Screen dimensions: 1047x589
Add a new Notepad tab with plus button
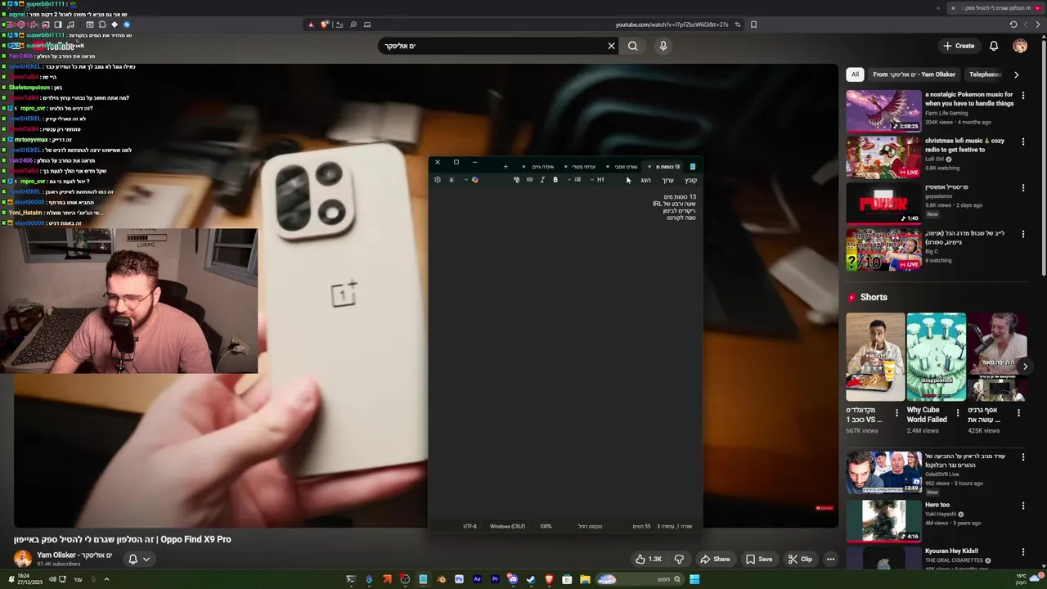coord(506,167)
